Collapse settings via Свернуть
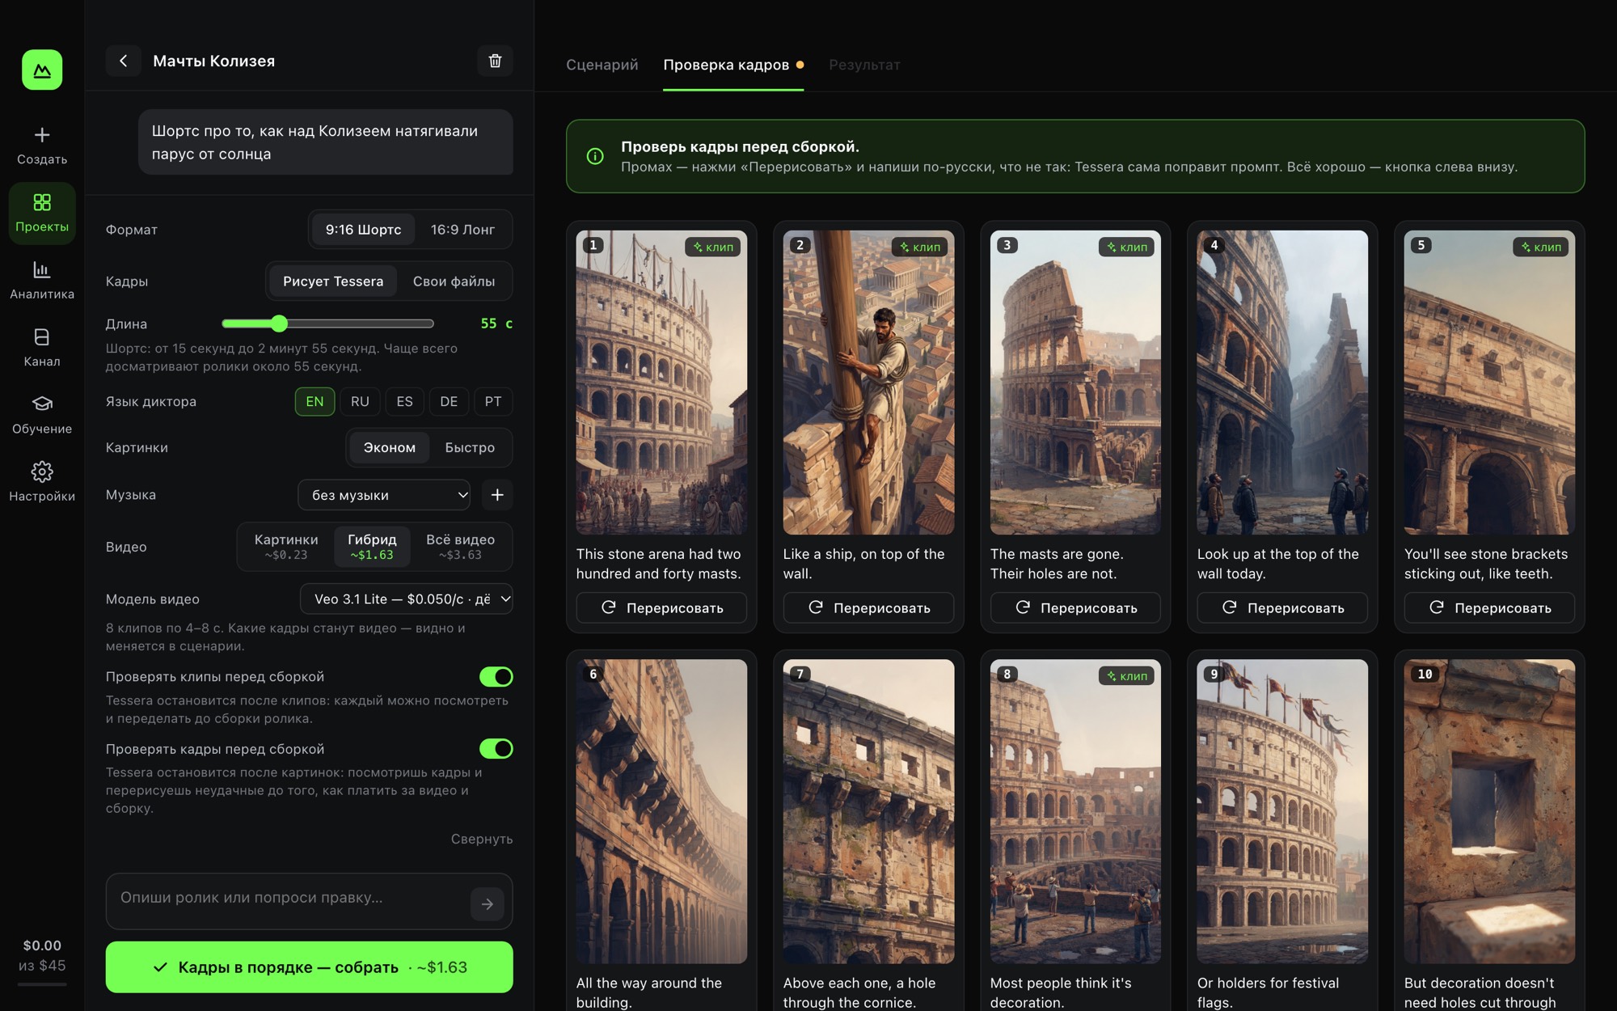 click(482, 839)
